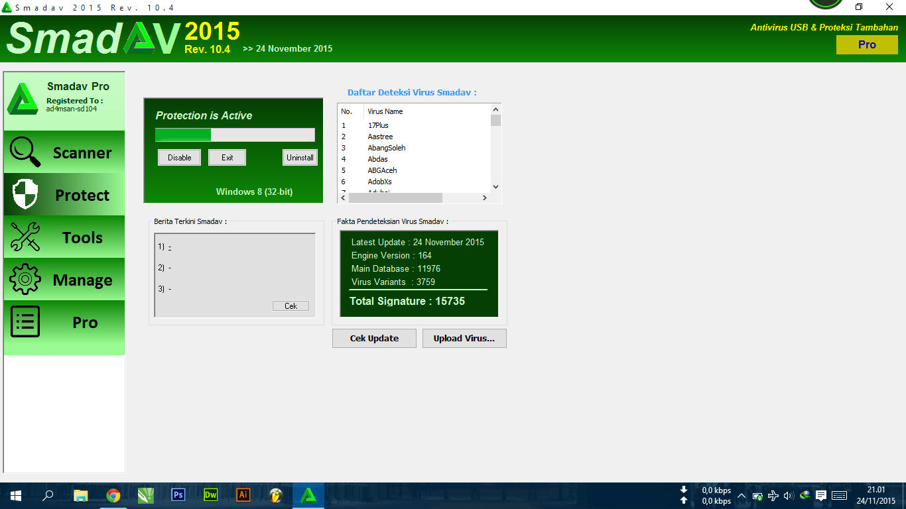Screen dimensions: 906x509
Task: Open File Explorer from taskbar
Action: [x=80, y=496]
